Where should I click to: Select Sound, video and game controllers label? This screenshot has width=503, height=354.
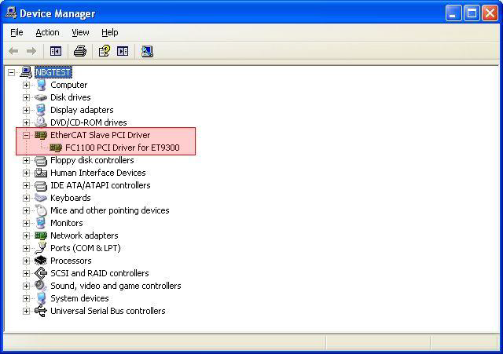click(116, 286)
